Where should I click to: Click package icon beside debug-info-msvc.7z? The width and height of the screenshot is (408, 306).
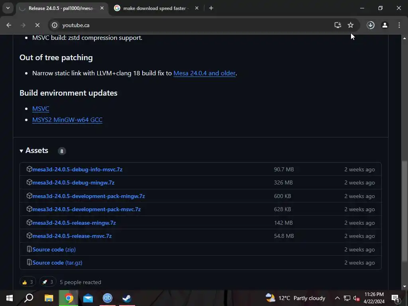(x=29, y=169)
